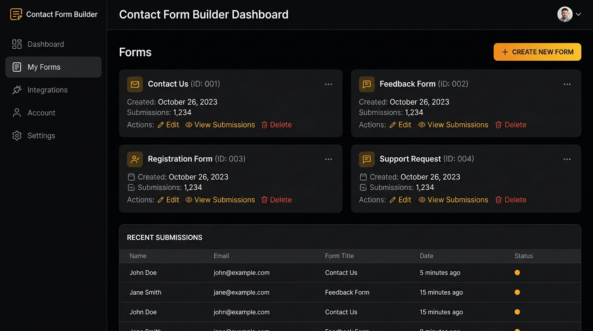Delete the Feedback Form
The image size is (593, 331).
(x=511, y=125)
